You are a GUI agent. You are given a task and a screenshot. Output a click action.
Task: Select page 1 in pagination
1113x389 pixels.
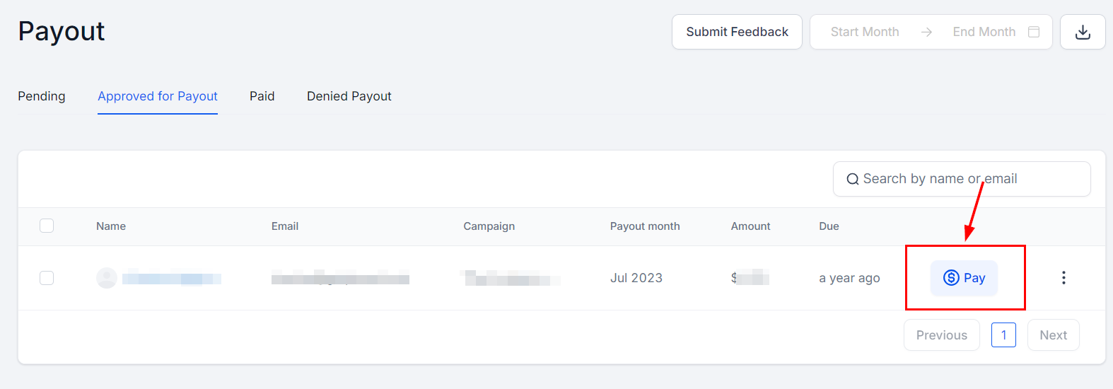(x=1003, y=335)
